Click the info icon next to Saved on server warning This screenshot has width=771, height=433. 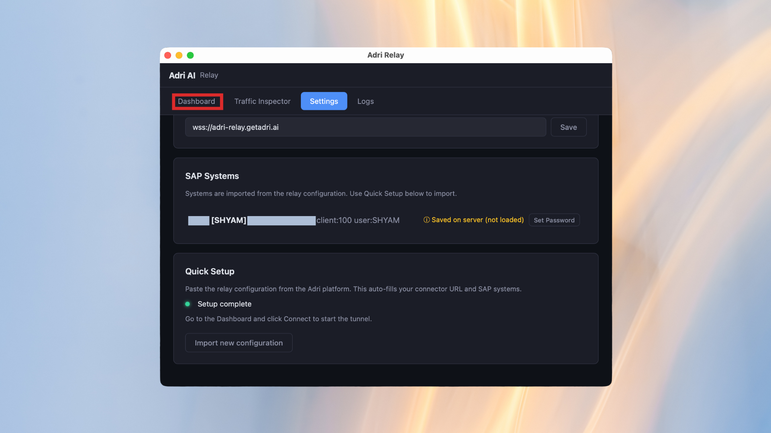[426, 220]
